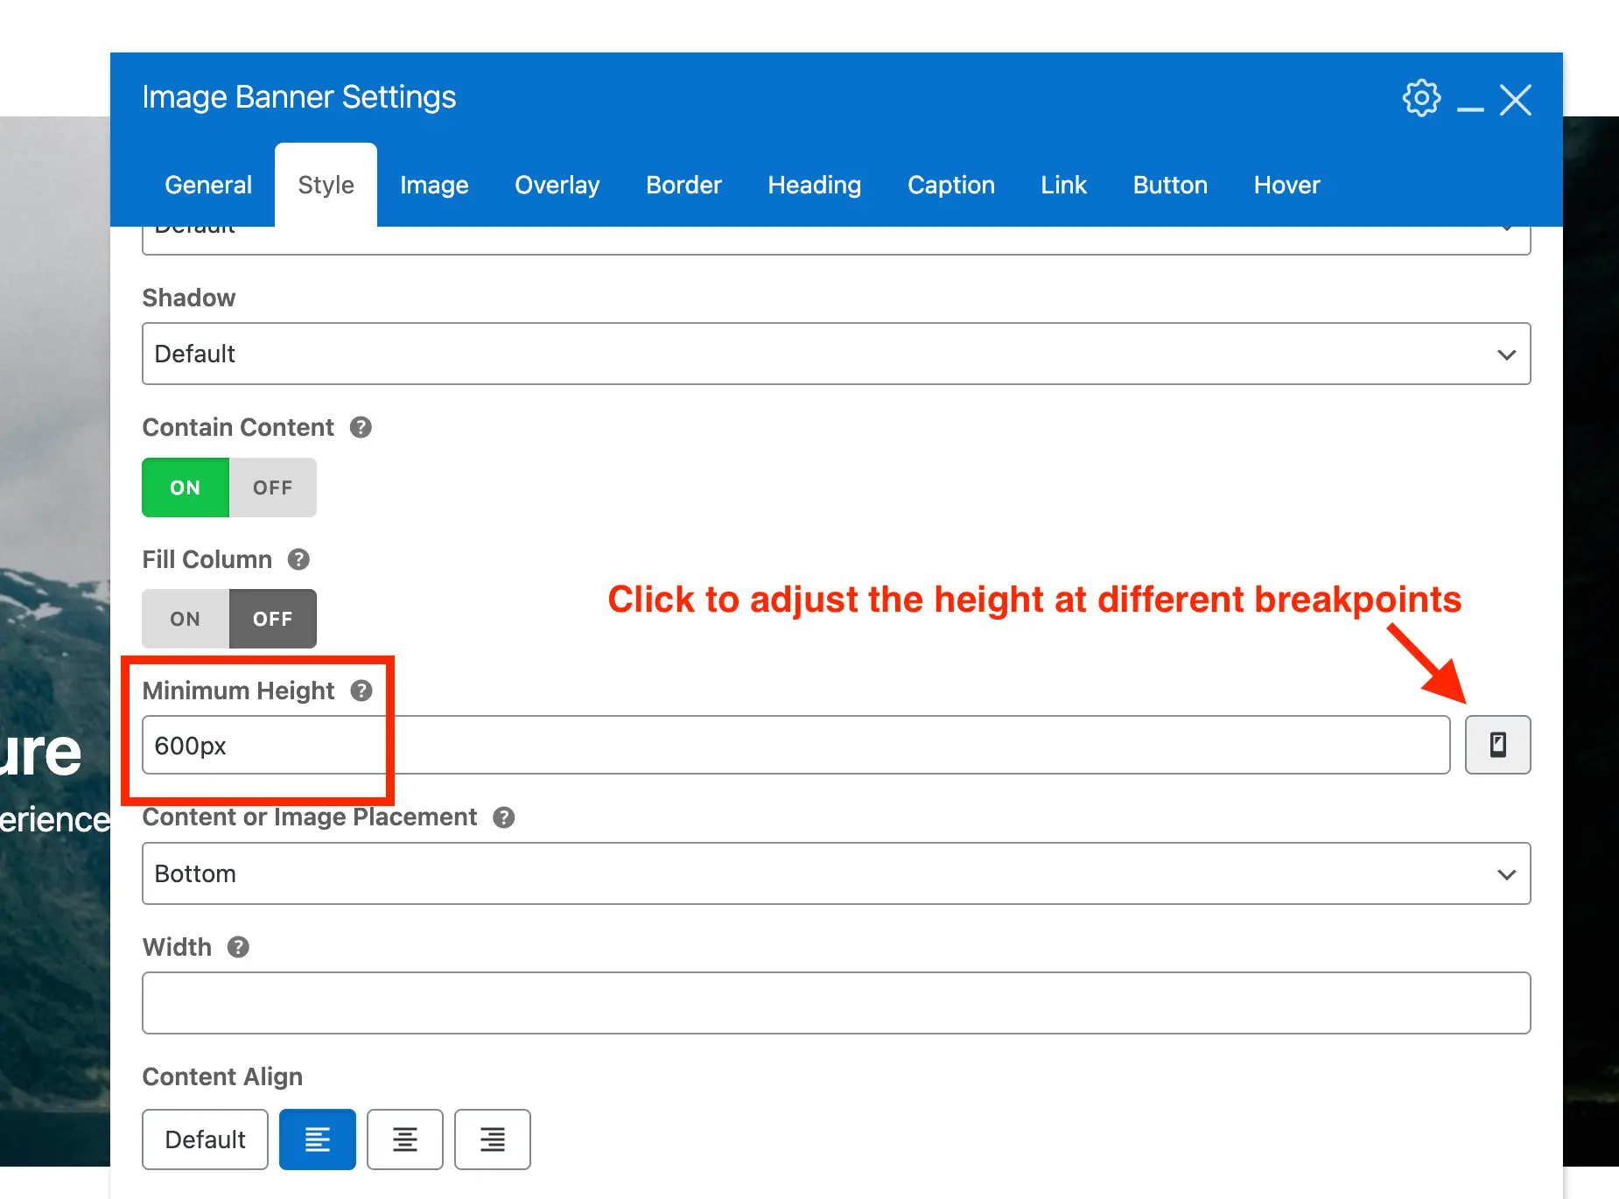
Task: Open the settings gear icon in header
Action: click(1421, 98)
